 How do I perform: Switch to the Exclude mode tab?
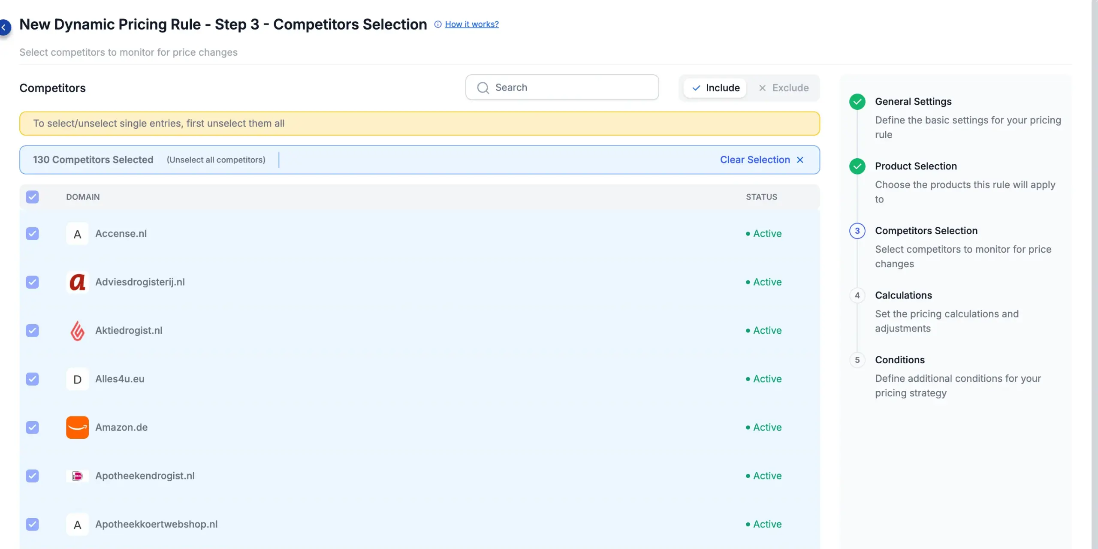coord(784,88)
